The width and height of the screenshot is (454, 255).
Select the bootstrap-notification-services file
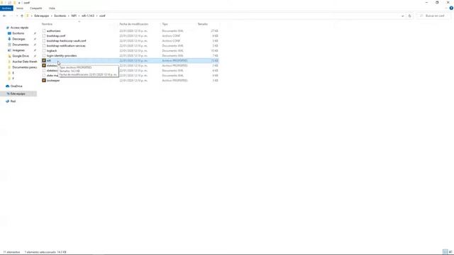click(66, 45)
